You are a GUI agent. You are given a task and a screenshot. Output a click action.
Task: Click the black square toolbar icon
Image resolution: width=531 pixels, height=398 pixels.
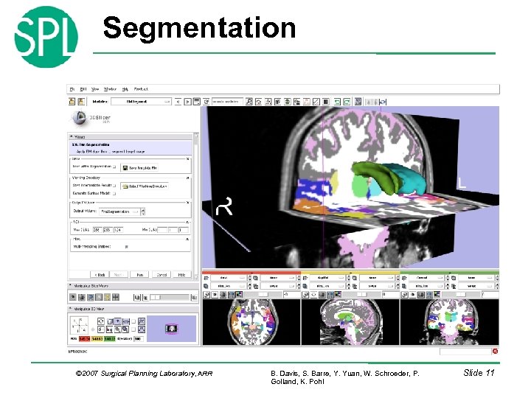point(326,102)
